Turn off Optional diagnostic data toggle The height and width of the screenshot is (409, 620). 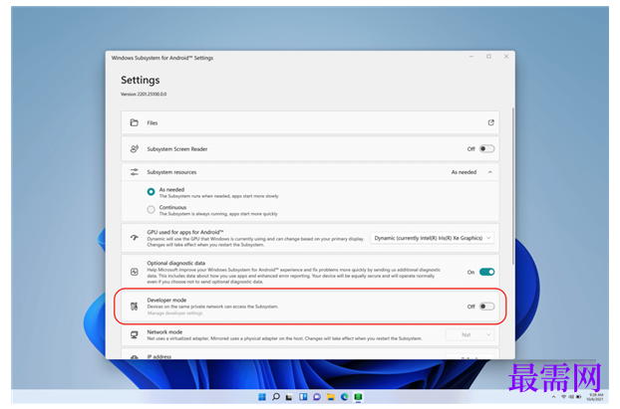[x=486, y=272]
